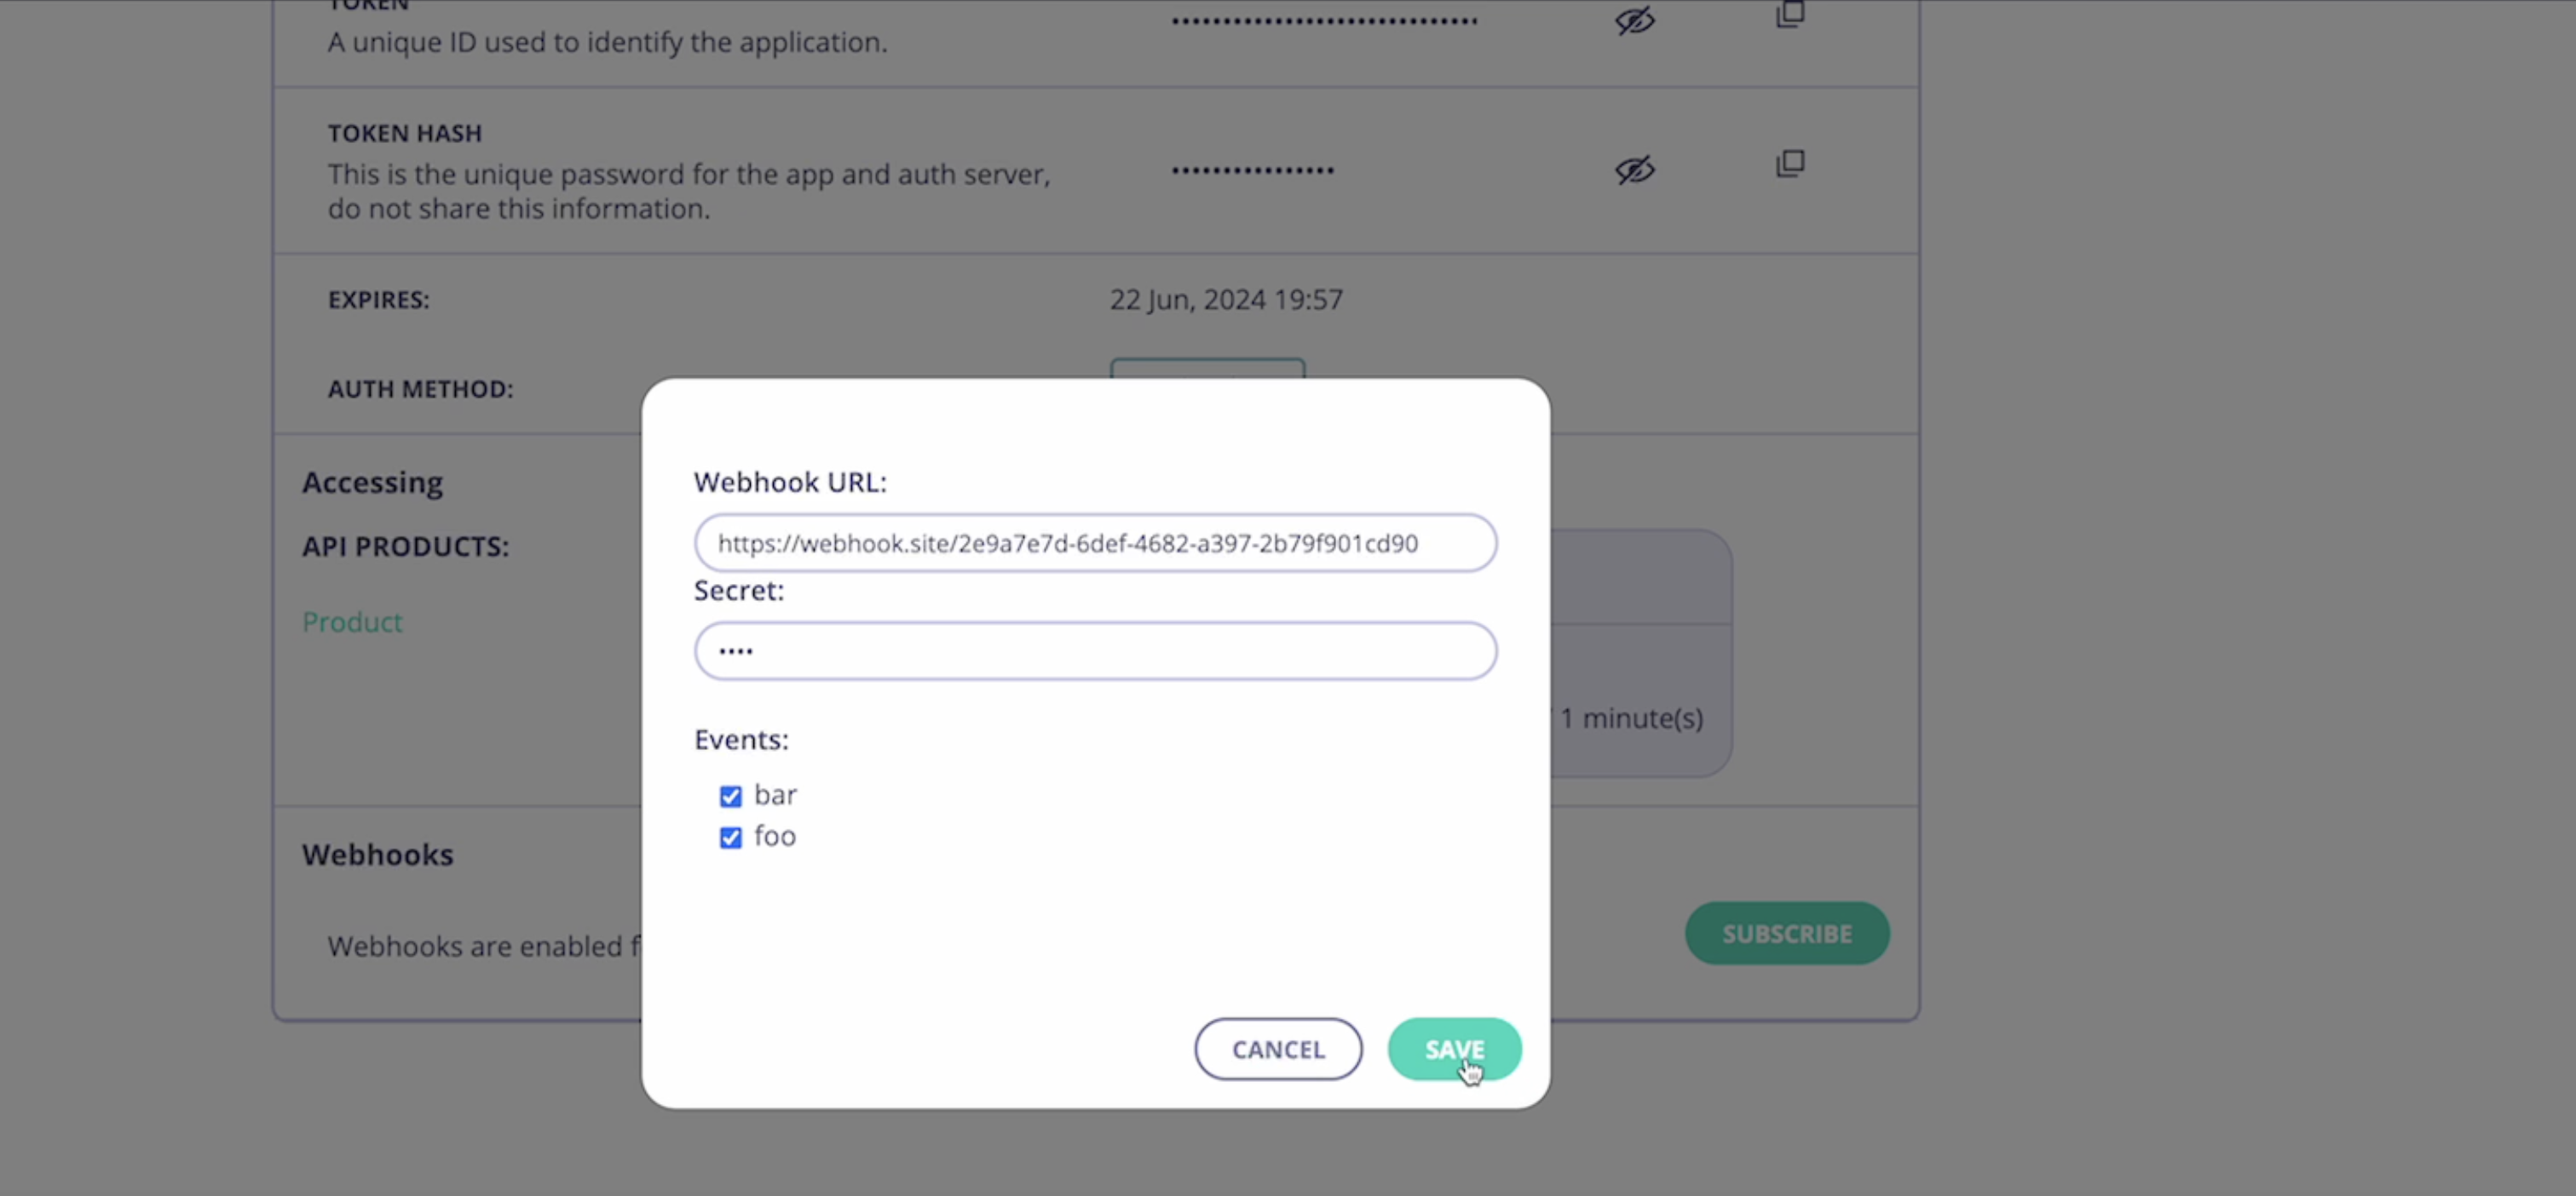Click the 1 minute(s) interval box
This screenshot has width=2576, height=1196.
click(1631, 718)
